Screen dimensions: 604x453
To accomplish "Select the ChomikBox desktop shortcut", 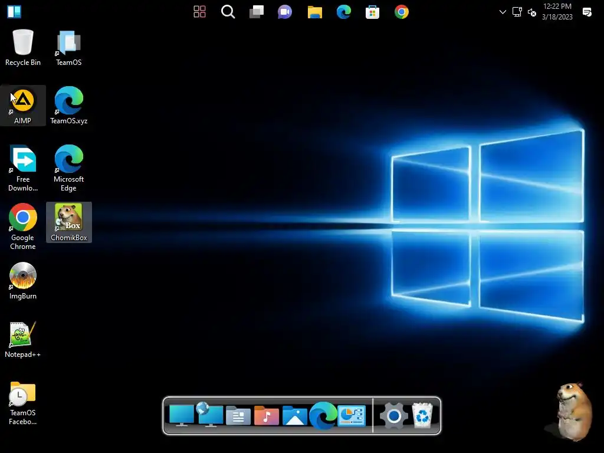I will (x=68, y=222).
